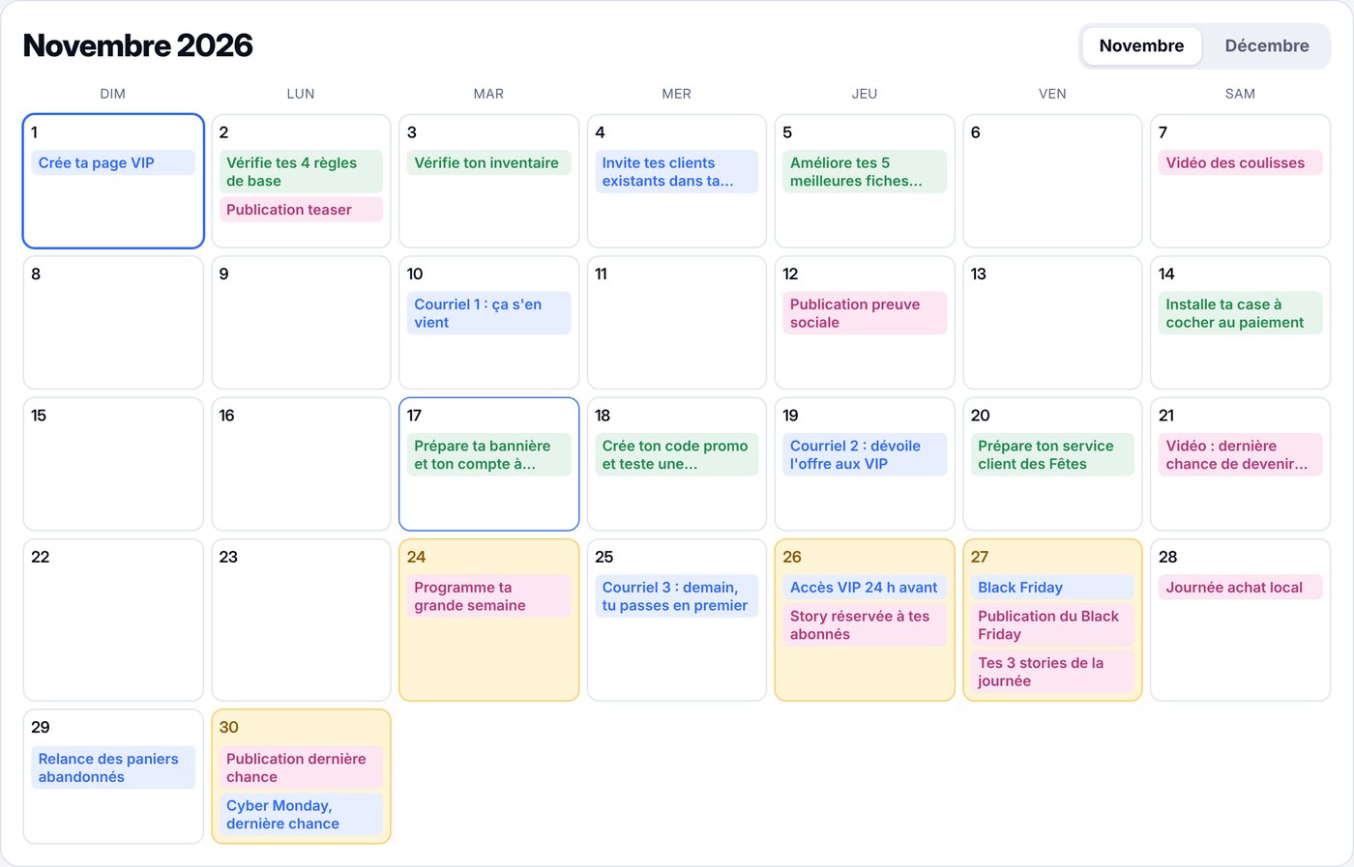The width and height of the screenshot is (1354, 867).
Task: Choose the day cell for November 9
Action: click(x=301, y=323)
